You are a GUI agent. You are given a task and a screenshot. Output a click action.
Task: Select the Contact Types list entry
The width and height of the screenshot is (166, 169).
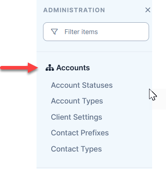(76, 149)
